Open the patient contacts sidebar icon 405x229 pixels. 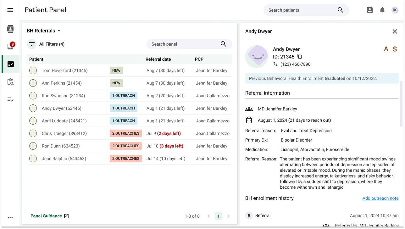click(x=10, y=29)
